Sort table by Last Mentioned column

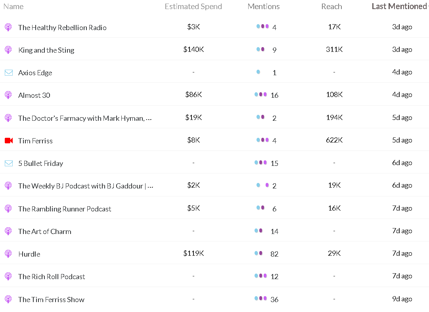point(399,6)
